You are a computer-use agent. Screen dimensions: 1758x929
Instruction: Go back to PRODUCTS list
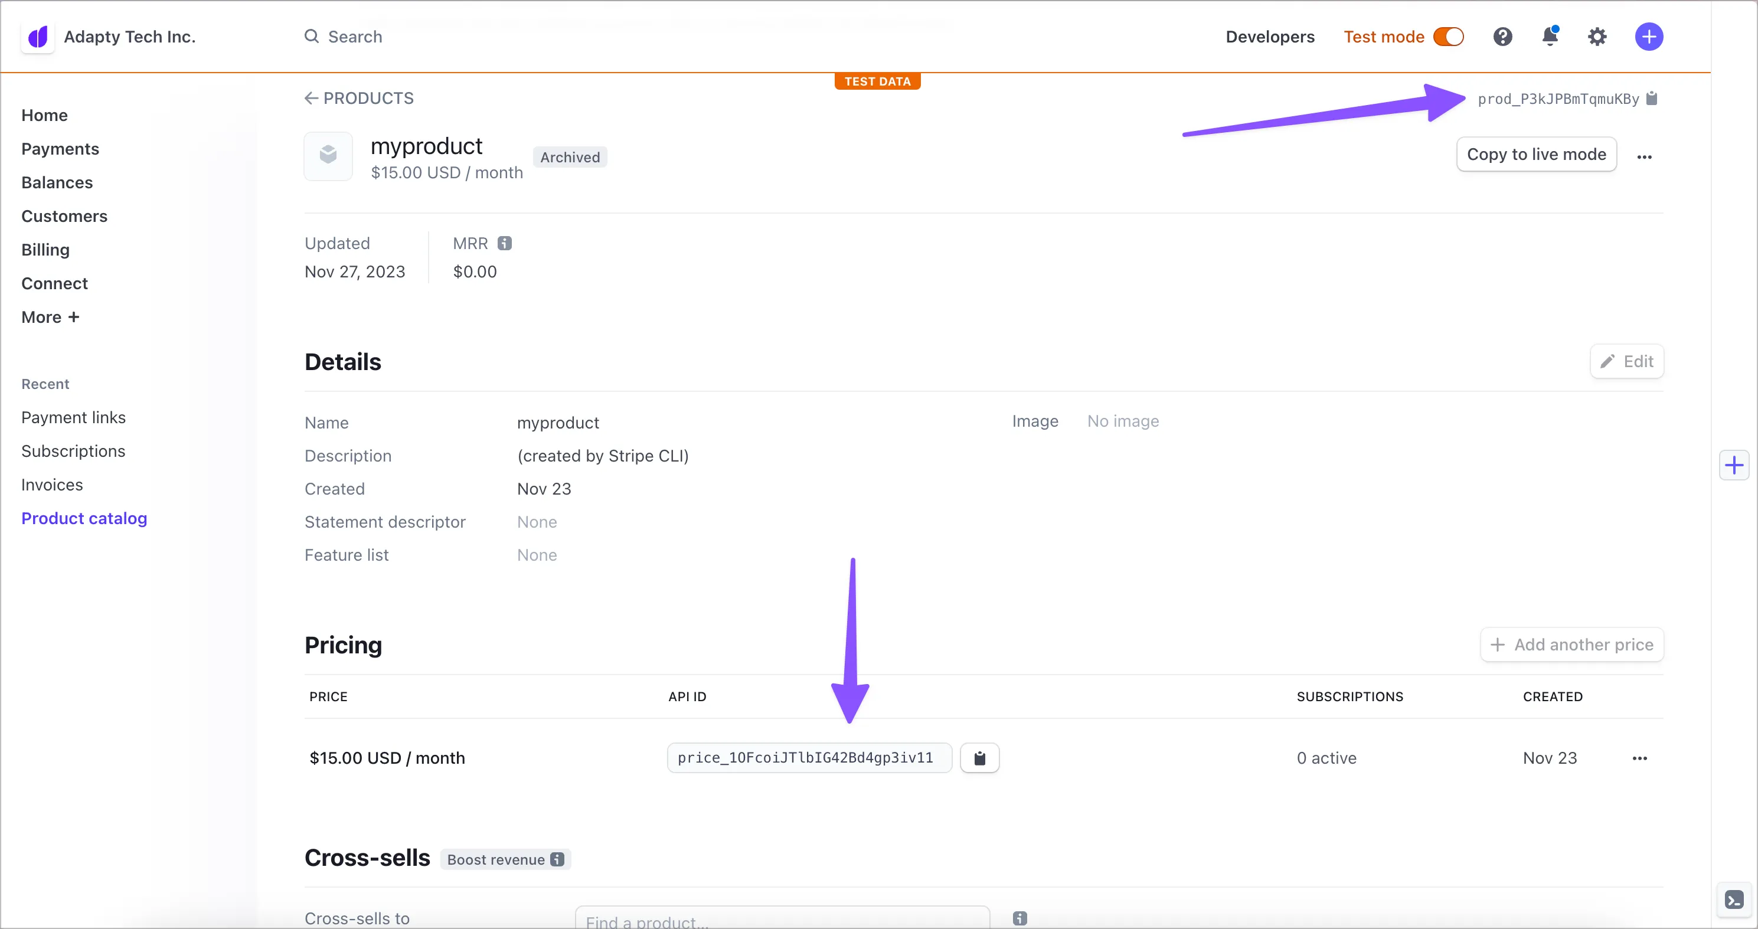click(x=359, y=98)
